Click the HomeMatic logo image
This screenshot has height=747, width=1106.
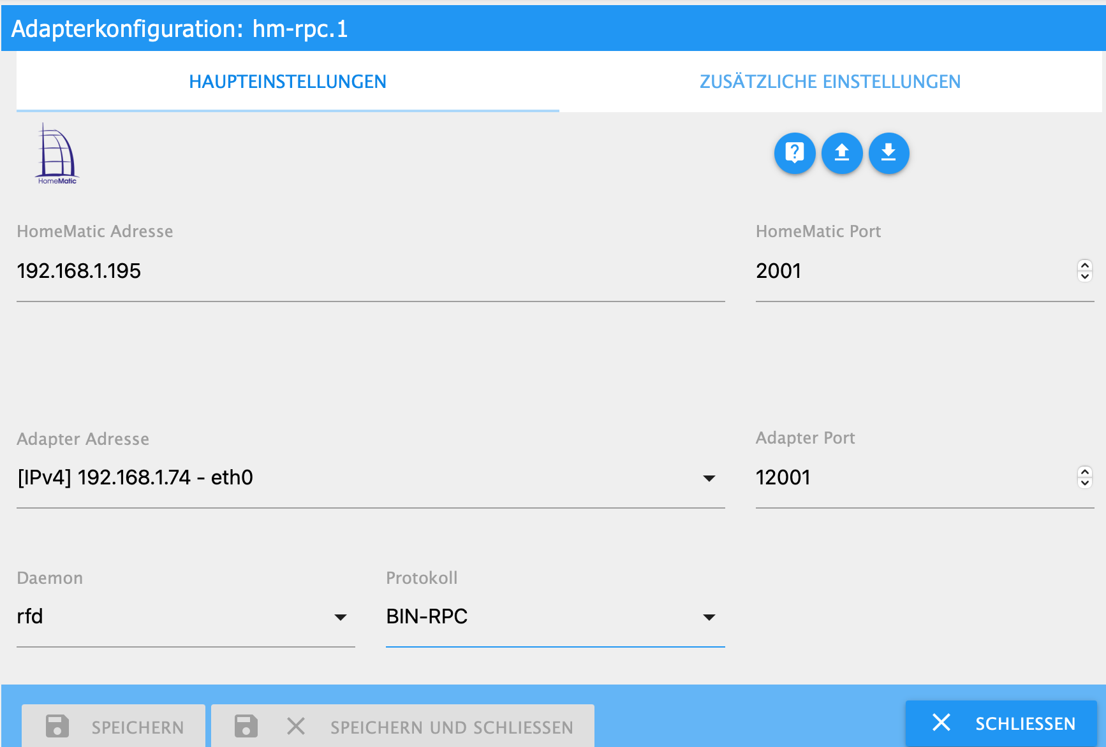coord(57,154)
